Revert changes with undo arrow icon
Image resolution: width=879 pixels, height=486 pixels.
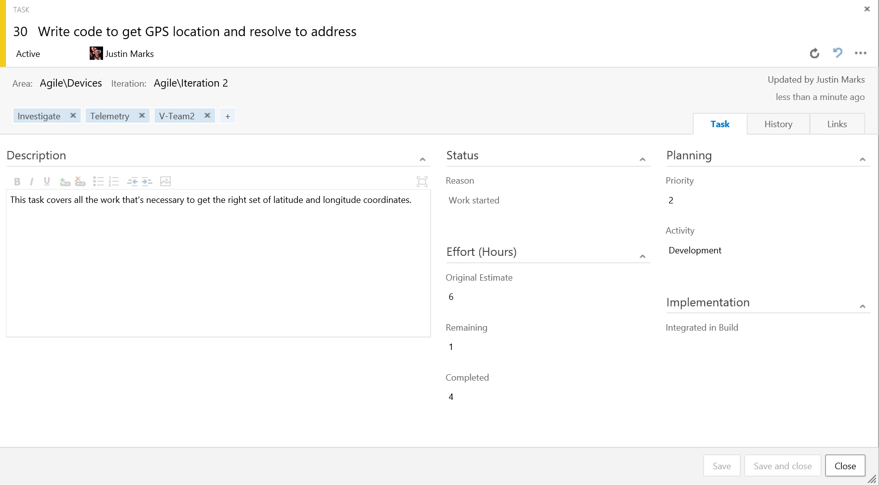point(838,53)
